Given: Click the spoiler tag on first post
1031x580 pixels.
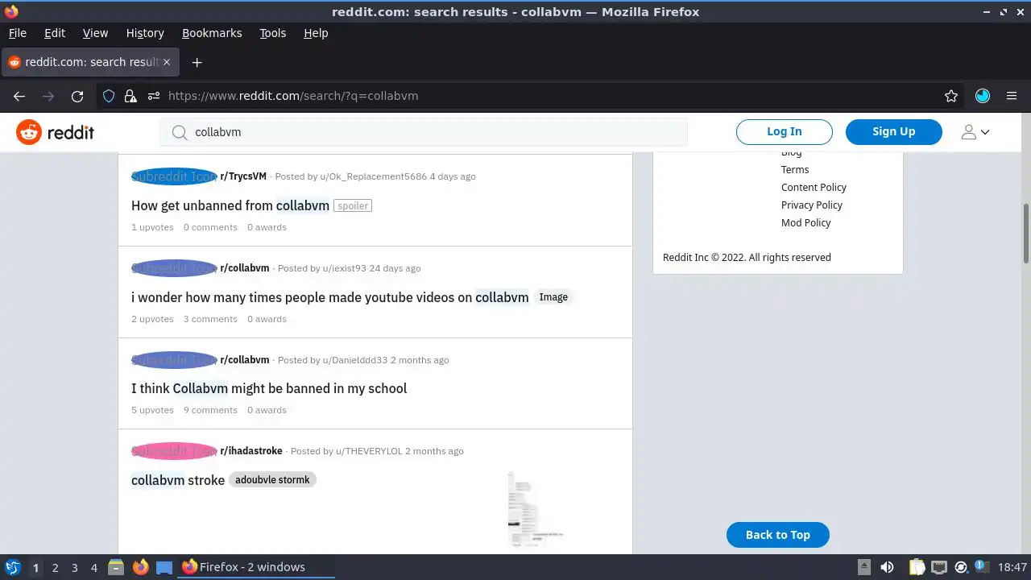Looking at the screenshot, I should click(353, 206).
